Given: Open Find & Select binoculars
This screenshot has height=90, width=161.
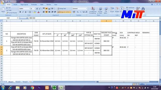Looking at the screenshot, I should pyautogui.click(x=143, y=8).
